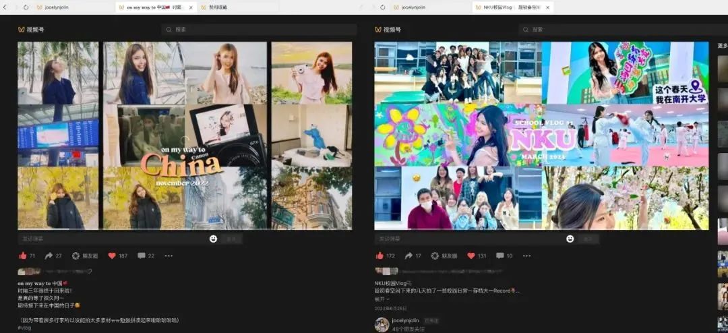Click the #vlog hashtag link
This screenshot has height=333, width=728.
[x=24, y=328]
